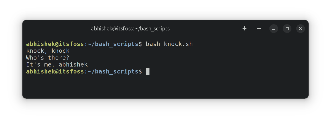This screenshot has height=123, width=331.
Task: Open a new terminal tab
Action: pos(244,29)
